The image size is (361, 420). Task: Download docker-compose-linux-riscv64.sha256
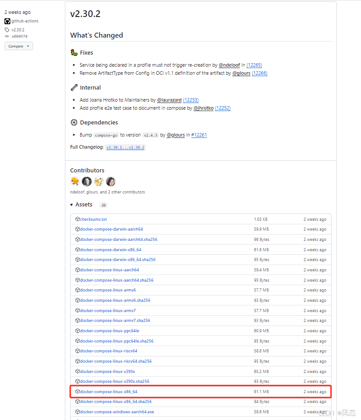point(116,361)
